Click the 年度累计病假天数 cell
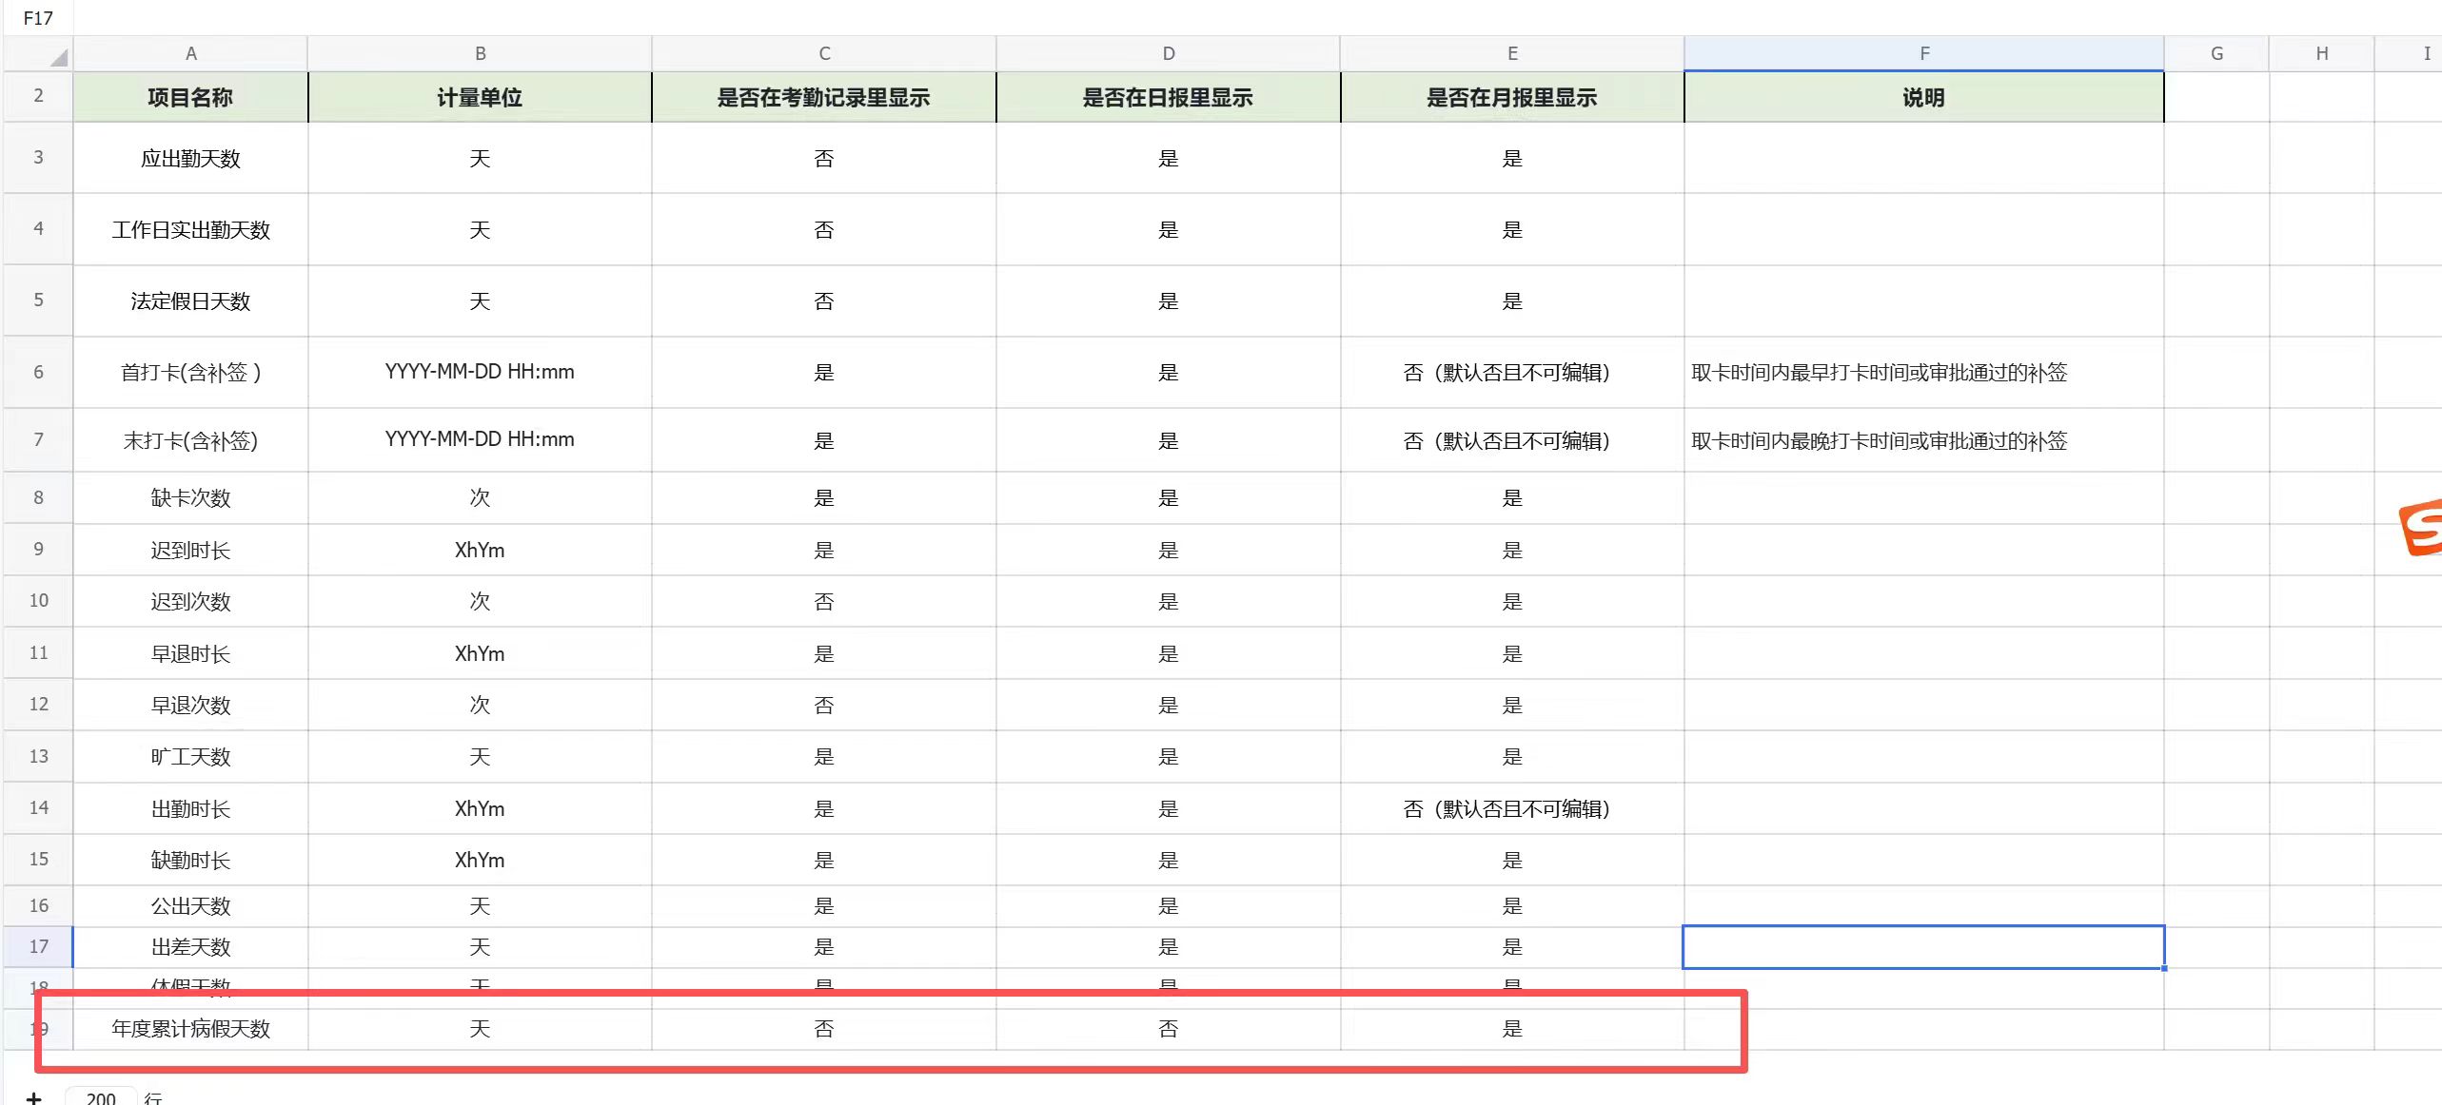This screenshot has height=1105, width=2442. point(190,1028)
